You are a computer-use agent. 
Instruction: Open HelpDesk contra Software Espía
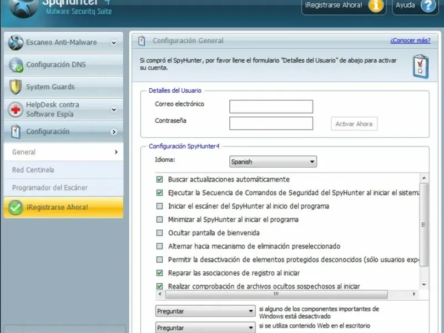(63, 109)
